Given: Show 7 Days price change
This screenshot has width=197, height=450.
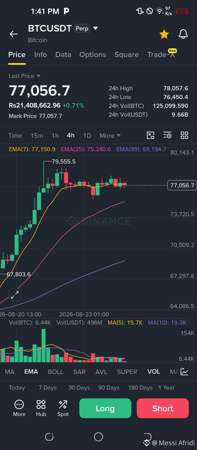Looking at the screenshot, I should (48, 388).
